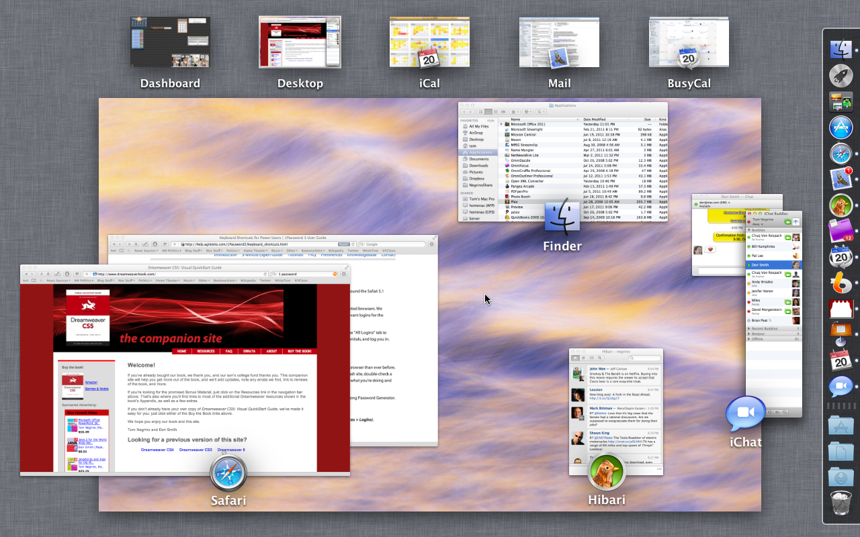The width and height of the screenshot is (860, 537).
Task: Open the Finder arrange-by dropdown
Action: click(515, 111)
